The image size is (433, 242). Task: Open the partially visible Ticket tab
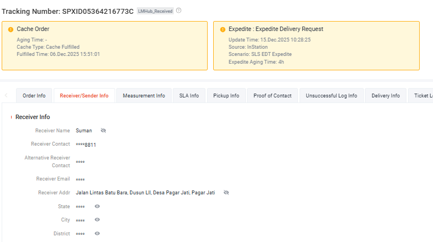(421, 96)
